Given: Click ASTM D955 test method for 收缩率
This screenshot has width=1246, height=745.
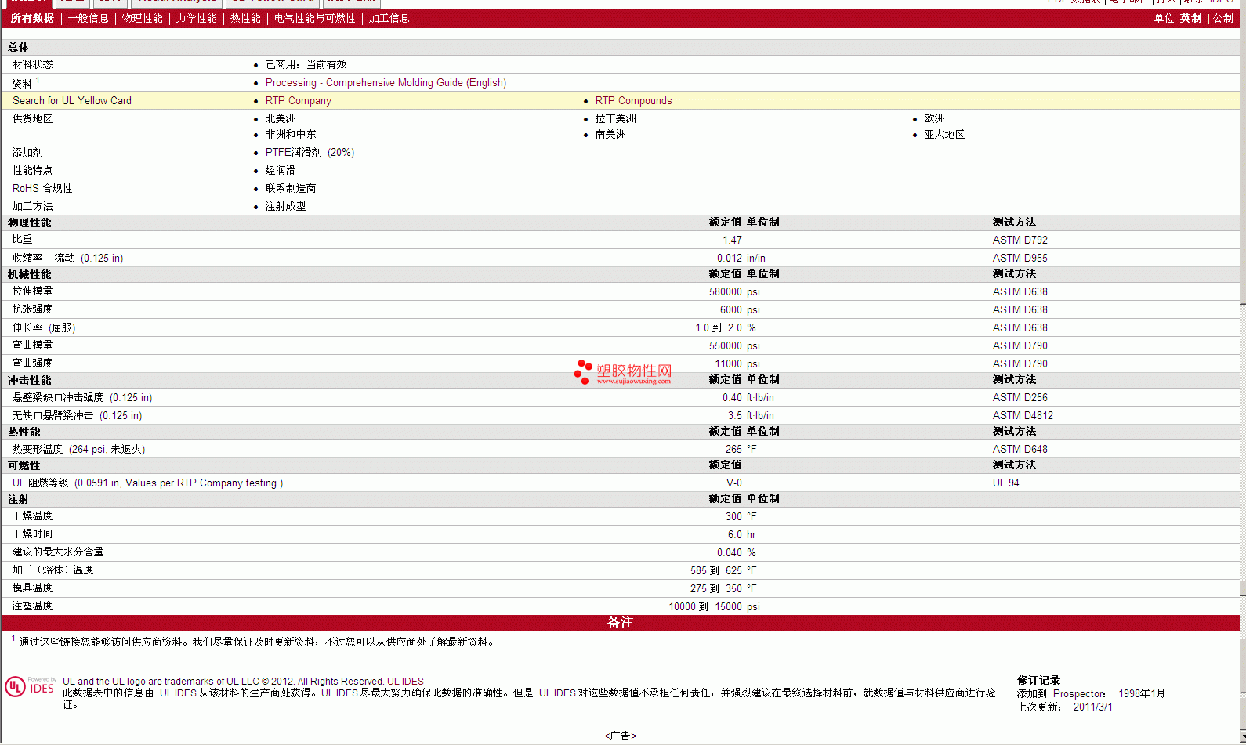Looking at the screenshot, I should pyautogui.click(x=1020, y=259).
